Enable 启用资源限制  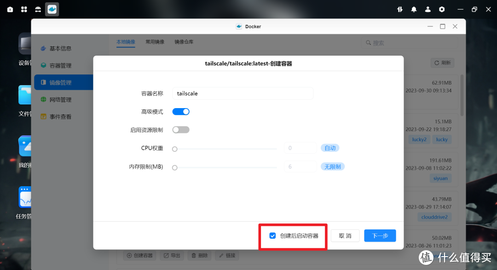[181, 129]
